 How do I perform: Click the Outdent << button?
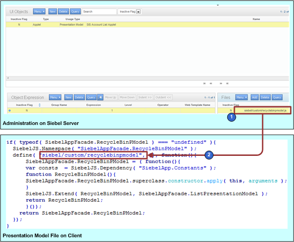click(x=163, y=97)
